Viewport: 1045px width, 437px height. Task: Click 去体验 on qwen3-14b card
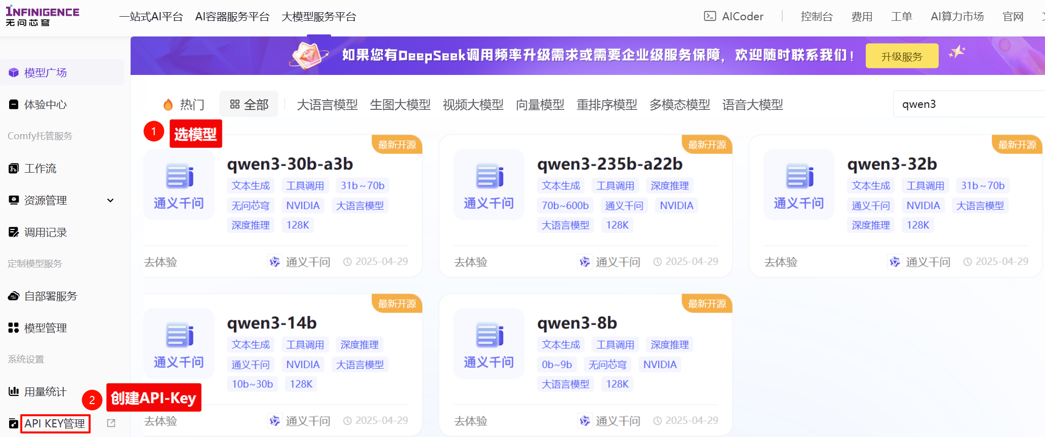point(160,421)
